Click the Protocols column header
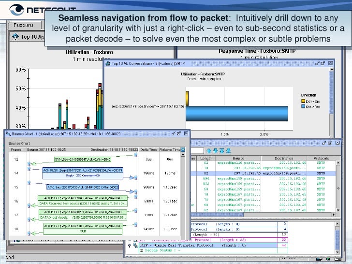 321,158
